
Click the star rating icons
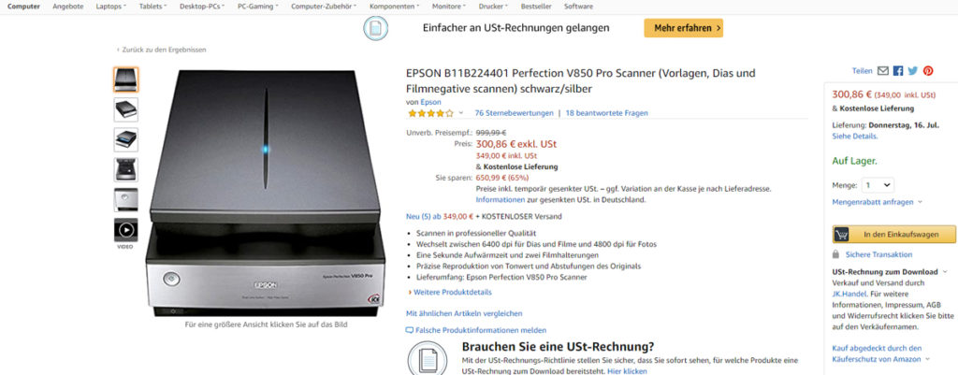pos(429,113)
